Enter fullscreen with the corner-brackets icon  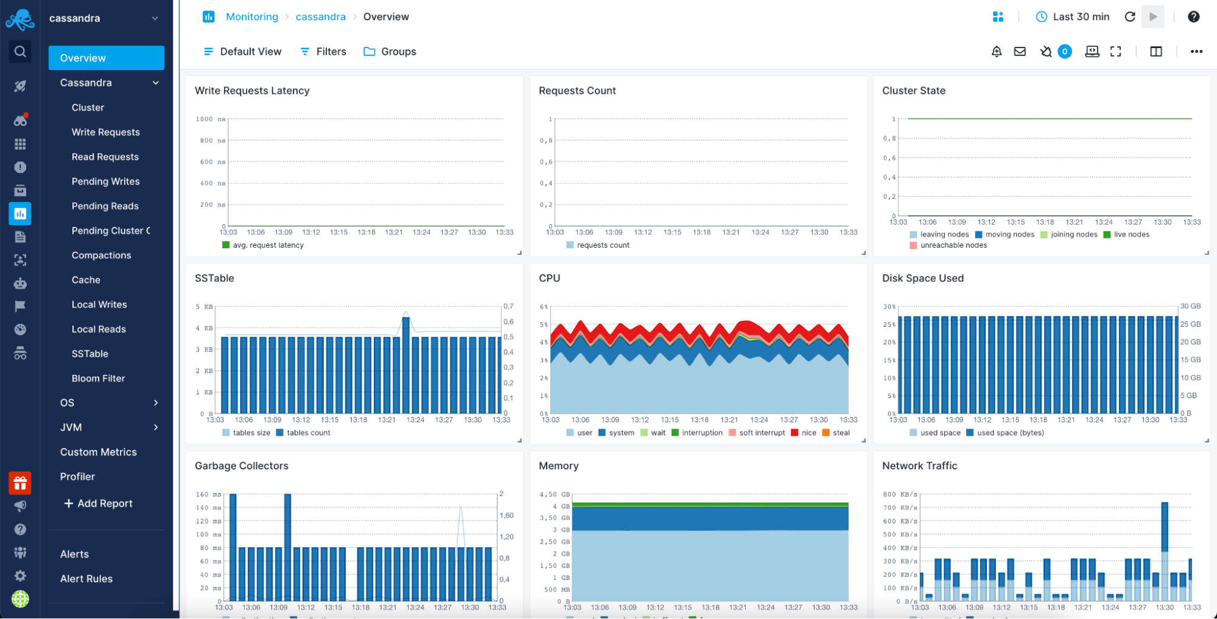pyautogui.click(x=1116, y=52)
